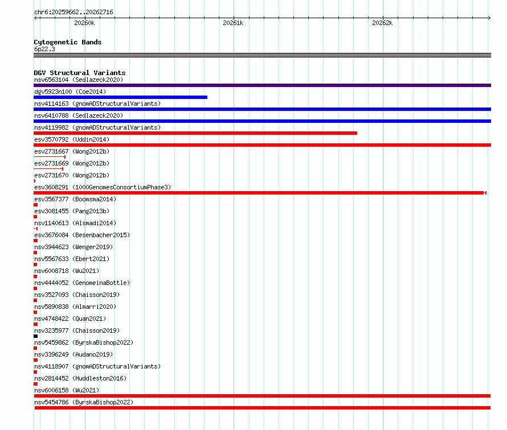
Task: Click the red nsv6006158 variant bar
Action: click(x=262, y=396)
